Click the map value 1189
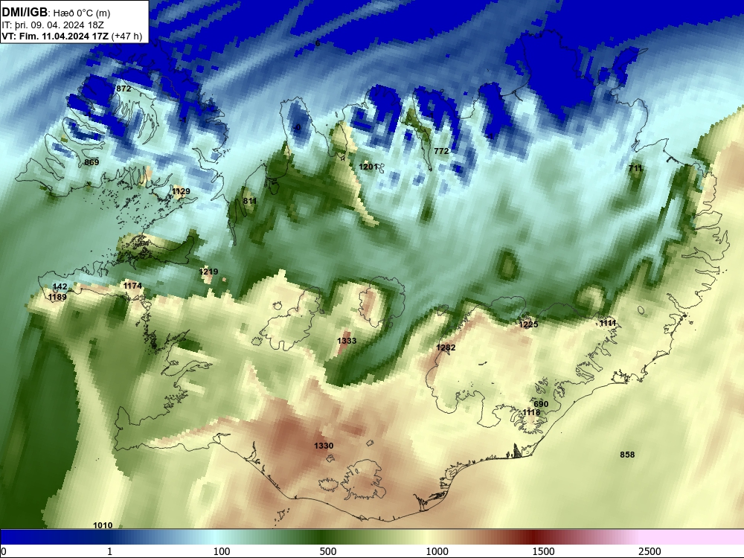 tap(57, 297)
